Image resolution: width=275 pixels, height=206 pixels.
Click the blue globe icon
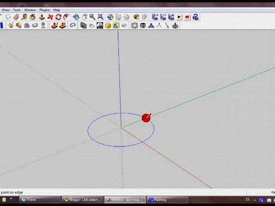111,17
